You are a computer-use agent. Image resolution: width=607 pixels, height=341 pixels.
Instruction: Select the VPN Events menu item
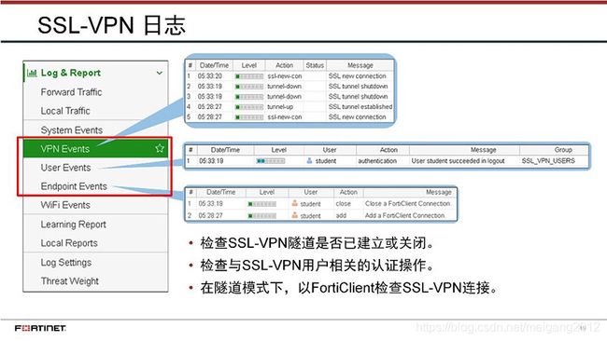tap(95, 149)
